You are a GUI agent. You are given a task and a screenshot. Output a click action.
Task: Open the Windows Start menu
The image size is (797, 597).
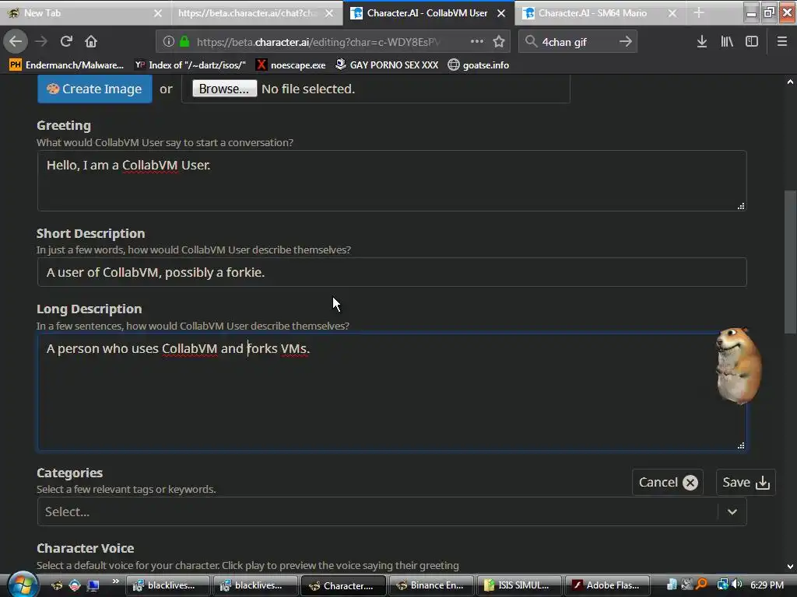click(x=22, y=585)
